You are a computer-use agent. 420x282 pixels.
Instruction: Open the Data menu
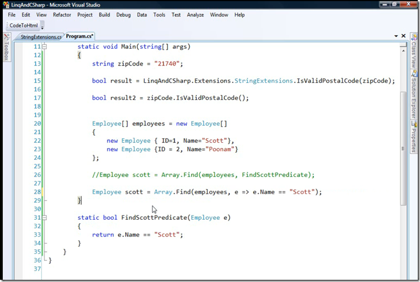(x=142, y=15)
